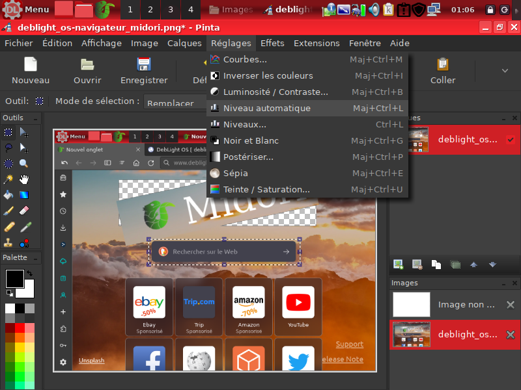
Task: Click the duplicate layer icon
Action: coord(436,265)
